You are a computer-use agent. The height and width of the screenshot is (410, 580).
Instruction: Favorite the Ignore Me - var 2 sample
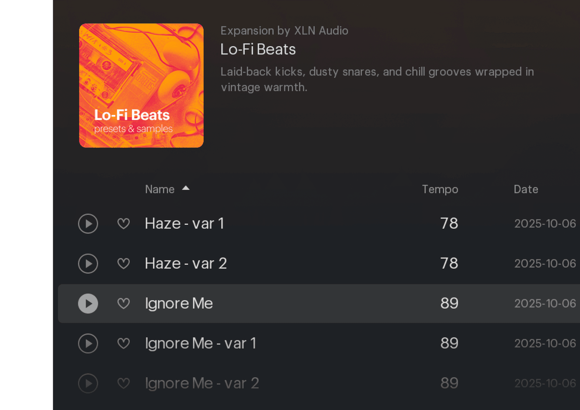(124, 383)
